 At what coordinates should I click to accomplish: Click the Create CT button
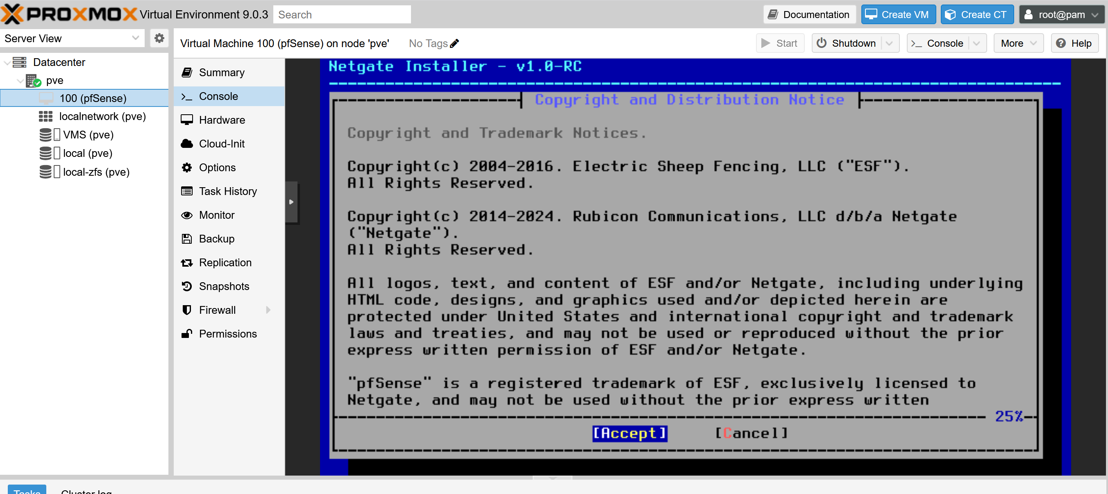click(977, 14)
